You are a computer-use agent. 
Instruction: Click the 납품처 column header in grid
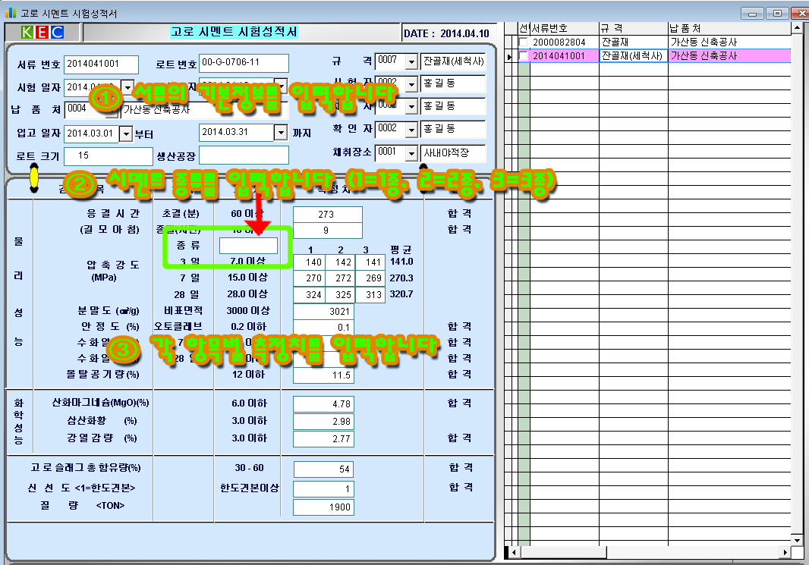(x=729, y=28)
